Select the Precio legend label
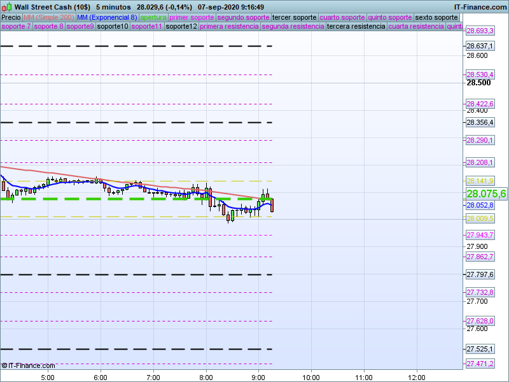The height and width of the screenshot is (382, 509). 11,18
